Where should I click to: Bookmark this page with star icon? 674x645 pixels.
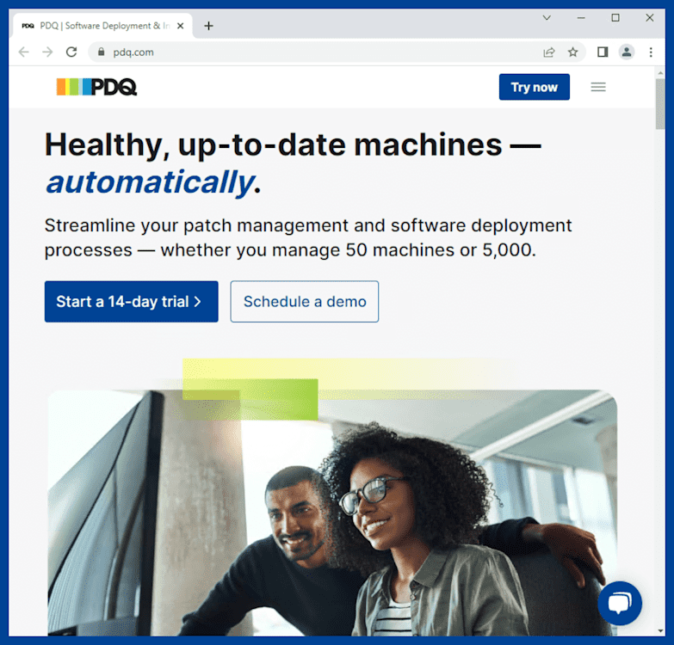pos(572,52)
